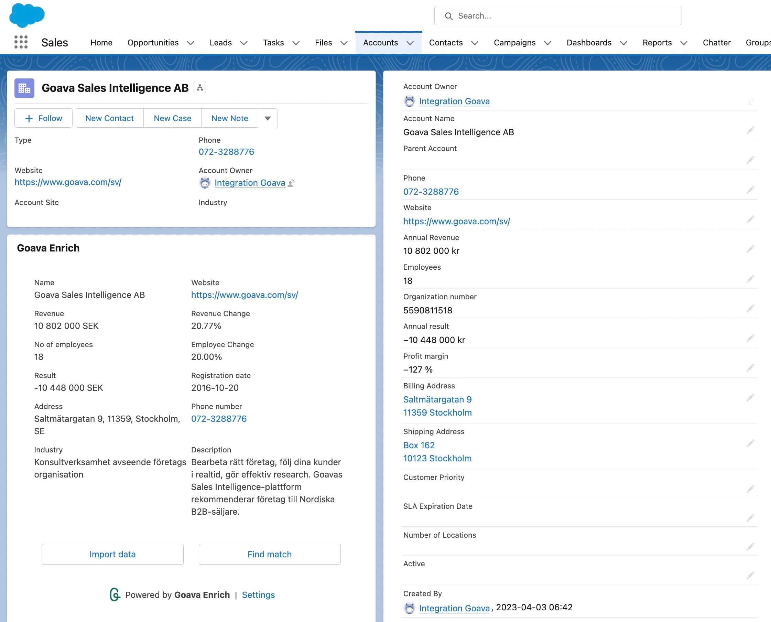Open Shipping Address Box 162 link
The width and height of the screenshot is (771, 622).
click(x=419, y=446)
